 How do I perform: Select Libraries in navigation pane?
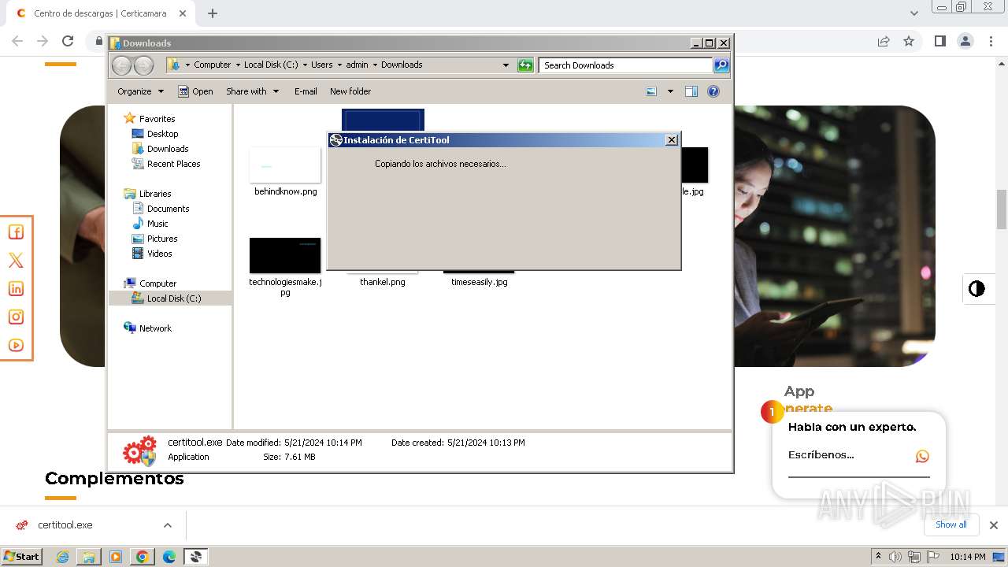point(155,194)
